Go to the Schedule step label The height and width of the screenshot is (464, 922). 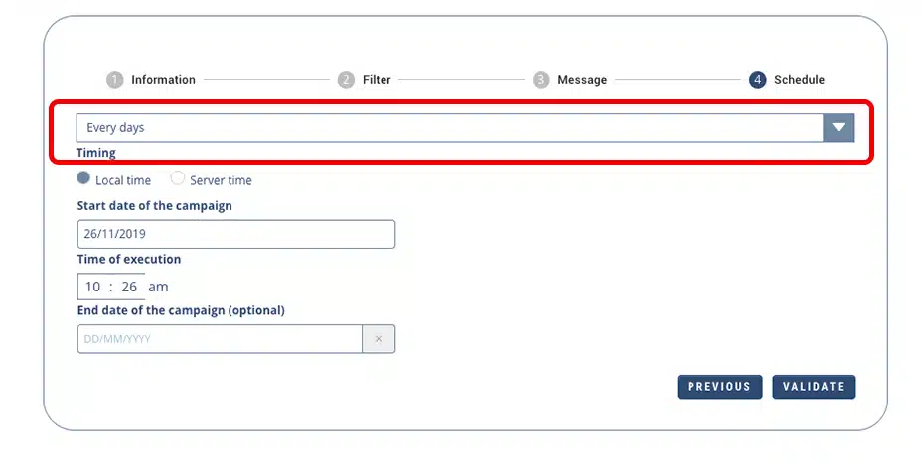tap(799, 80)
